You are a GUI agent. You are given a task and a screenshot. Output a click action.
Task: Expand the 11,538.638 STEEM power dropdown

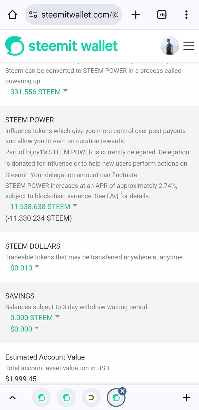pos(44,207)
